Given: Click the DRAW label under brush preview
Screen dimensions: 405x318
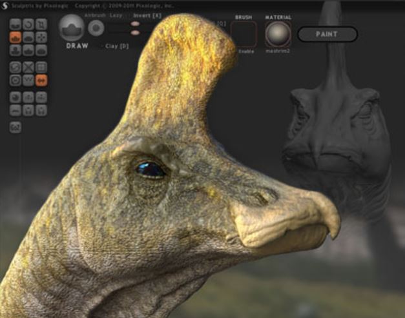Looking at the screenshot, I should coord(77,46).
